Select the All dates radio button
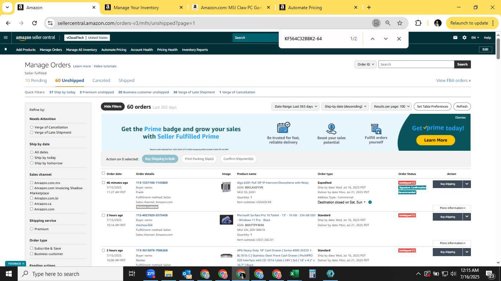501x281 pixels. [x=32, y=152]
